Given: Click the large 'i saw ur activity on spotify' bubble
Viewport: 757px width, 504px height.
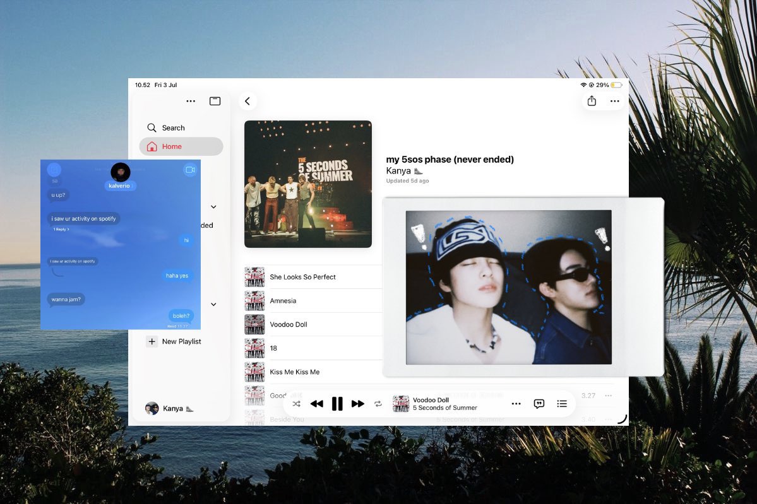Looking at the screenshot, I should tap(83, 218).
